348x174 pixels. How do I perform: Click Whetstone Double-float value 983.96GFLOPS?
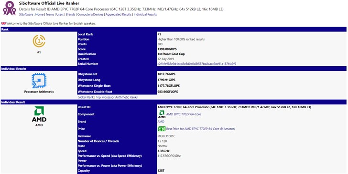(168, 92)
